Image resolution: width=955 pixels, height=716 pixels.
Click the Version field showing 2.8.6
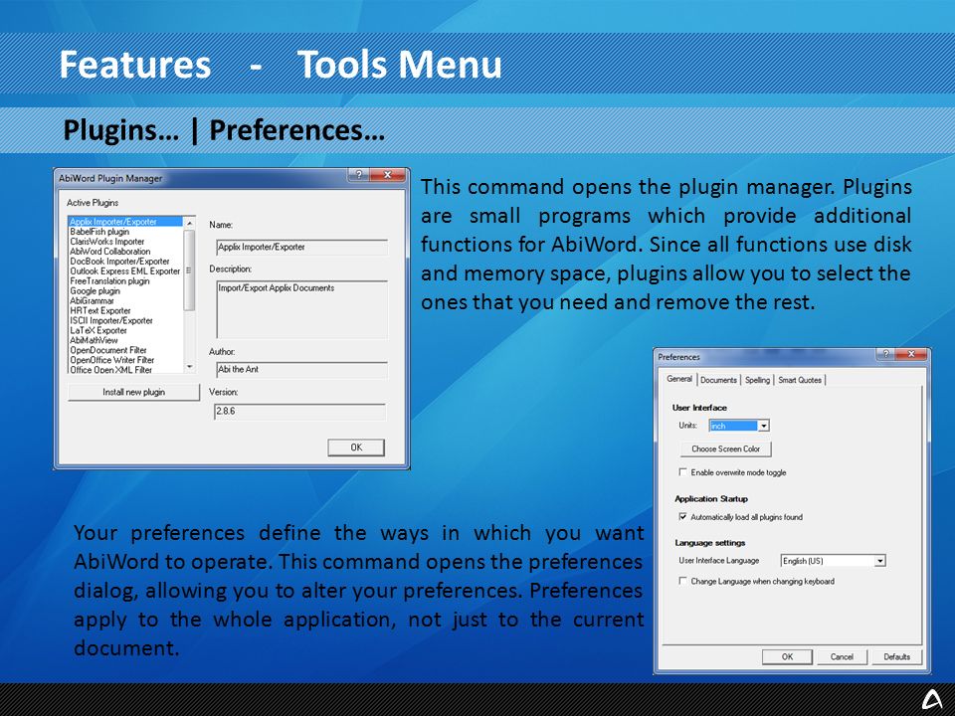coord(299,412)
